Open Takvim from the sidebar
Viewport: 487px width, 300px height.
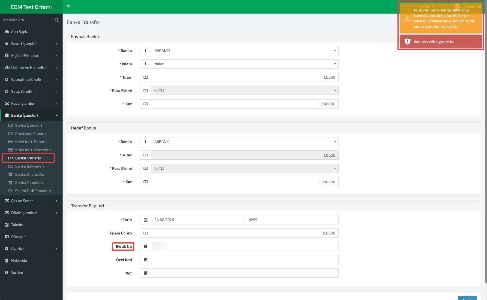31,225
